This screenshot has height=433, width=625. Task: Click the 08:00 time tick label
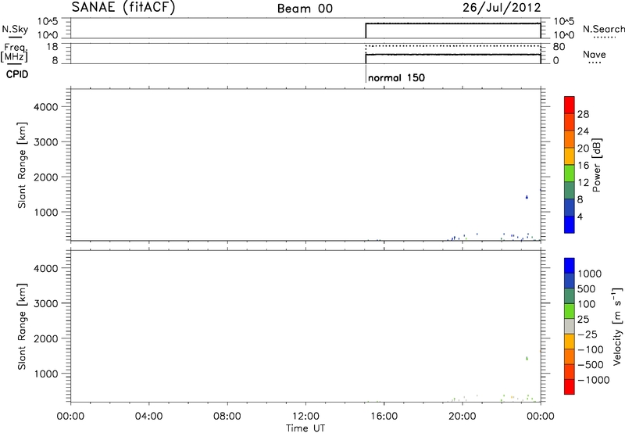(227, 417)
